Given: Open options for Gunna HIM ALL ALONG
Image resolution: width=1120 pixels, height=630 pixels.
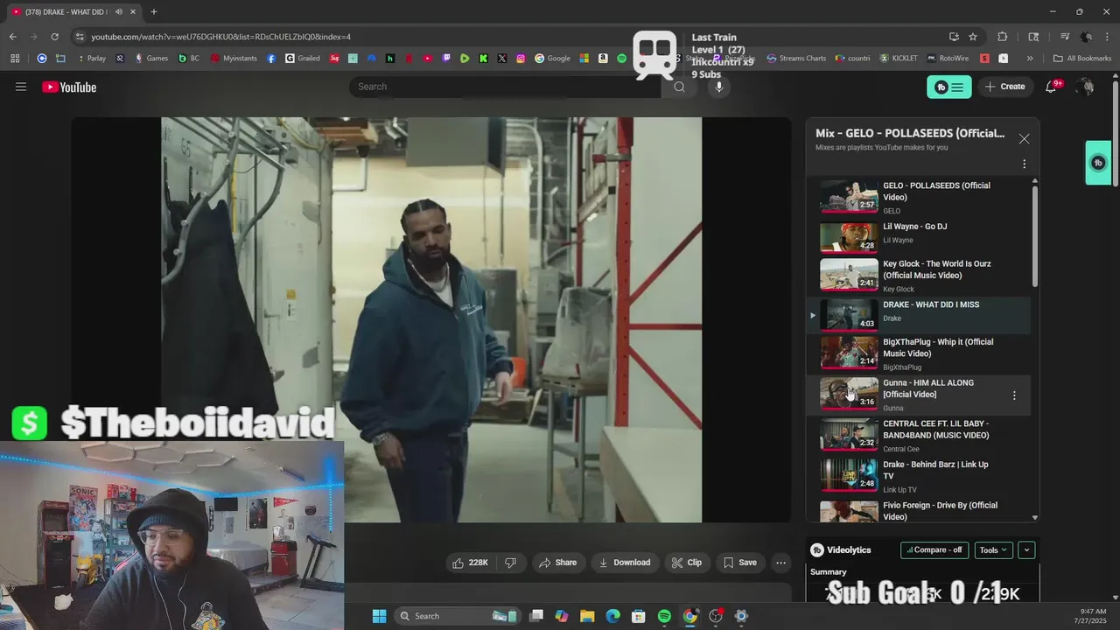Looking at the screenshot, I should point(1014,395).
